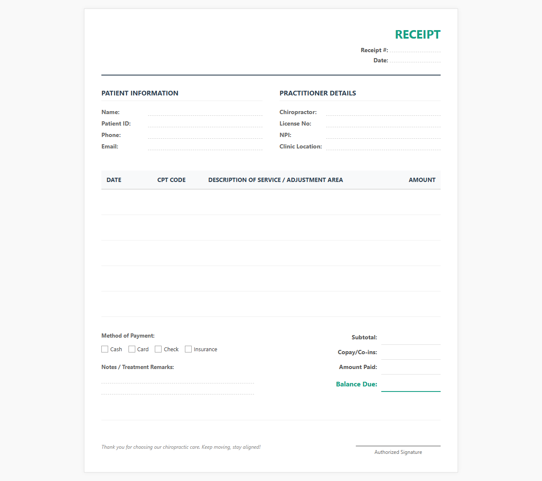Click the Amount Paid field
Image resolution: width=542 pixels, height=481 pixels.
(x=411, y=367)
